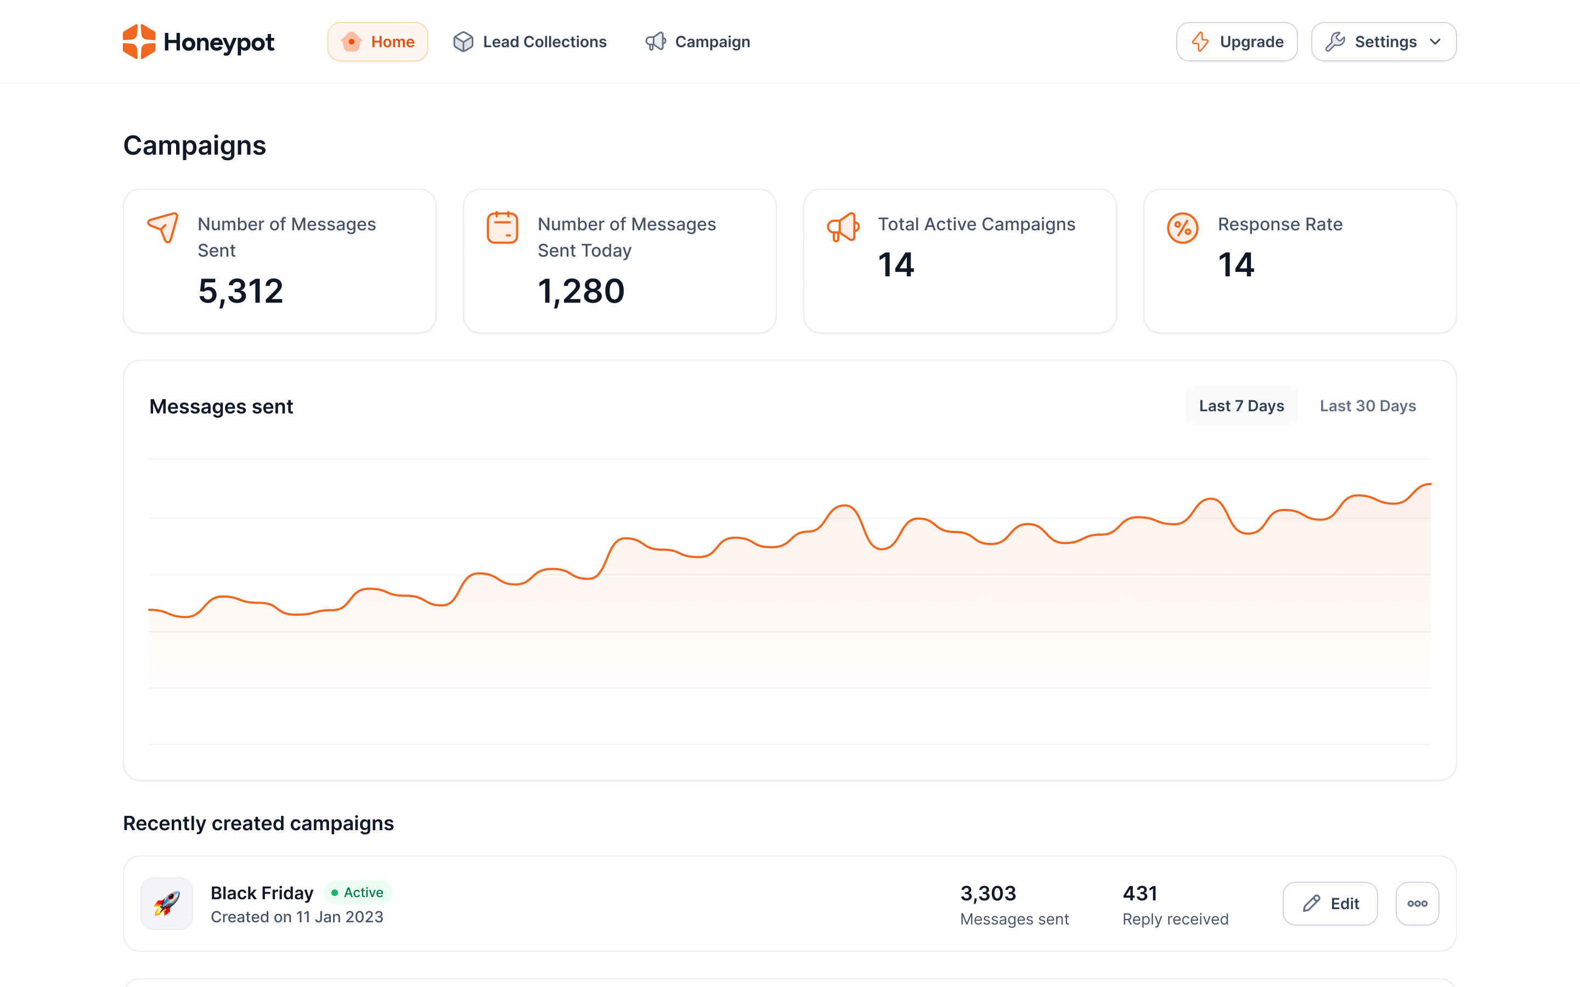
Task: Click the megaphone Total Active Campaigns icon
Action: point(843,227)
